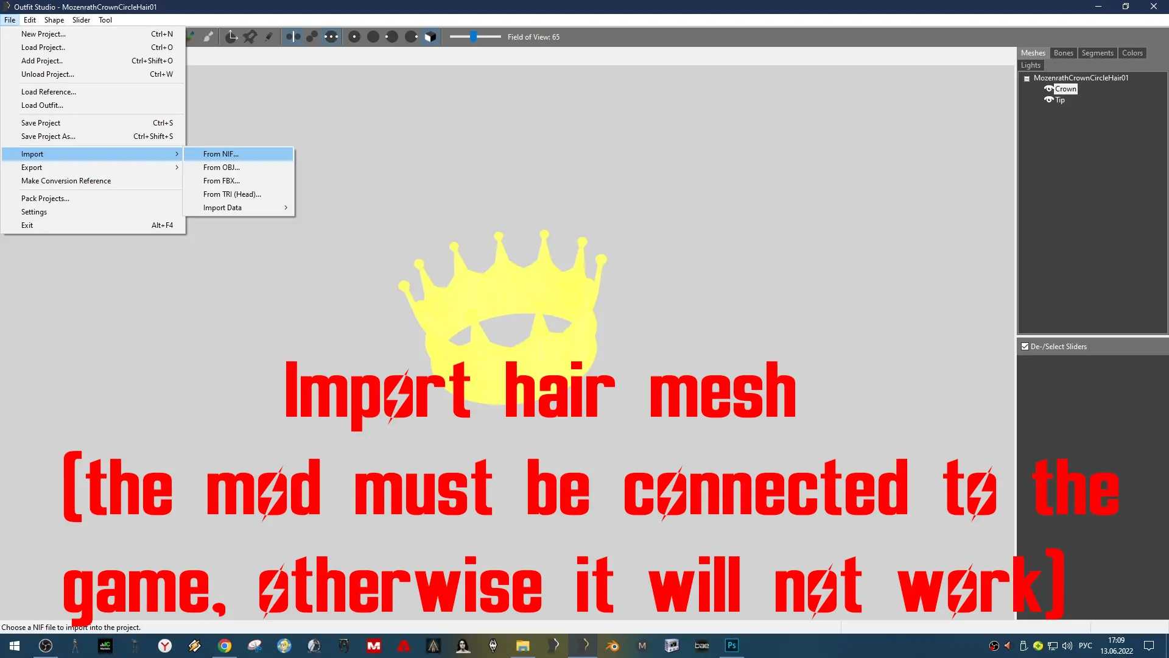Choose Load Outfit... menu entry
This screenshot has width=1169, height=658.
[x=93, y=105]
